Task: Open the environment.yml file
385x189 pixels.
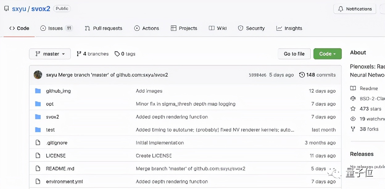Action: click(64, 182)
